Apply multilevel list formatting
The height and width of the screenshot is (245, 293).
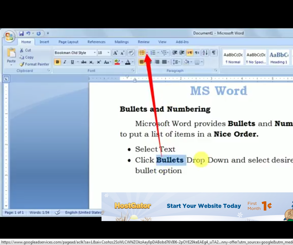(164, 53)
